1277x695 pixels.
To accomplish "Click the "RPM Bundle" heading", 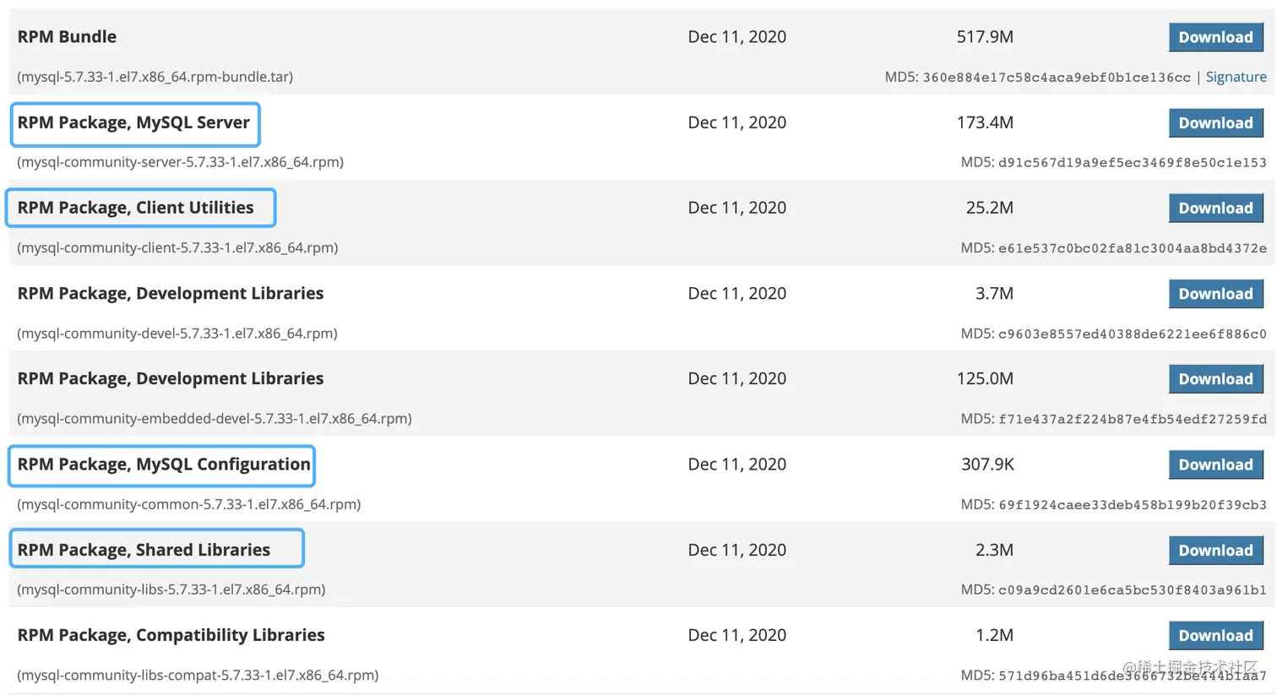I will 67,36.
